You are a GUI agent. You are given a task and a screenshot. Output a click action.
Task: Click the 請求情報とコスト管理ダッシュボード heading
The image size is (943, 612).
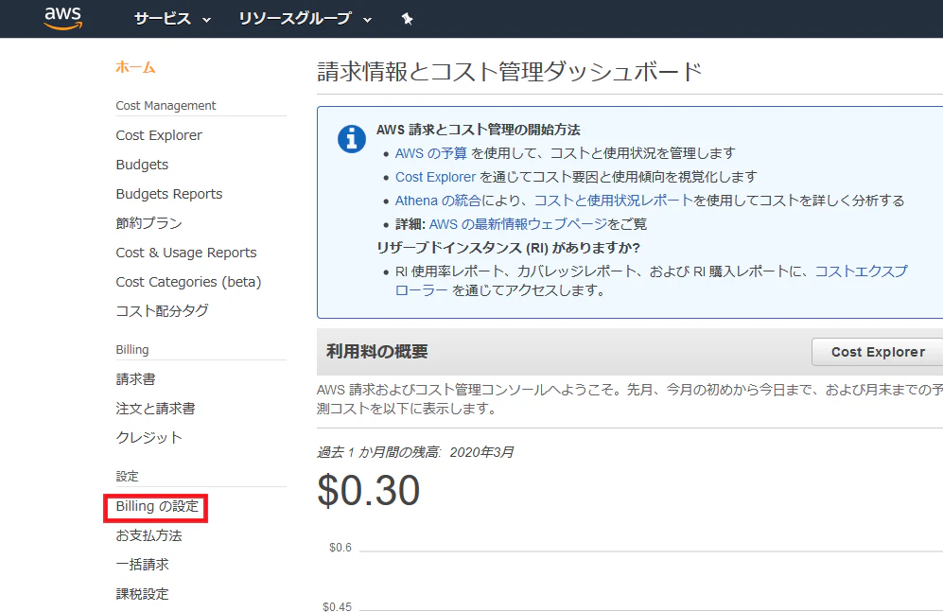[x=510, y=72]
